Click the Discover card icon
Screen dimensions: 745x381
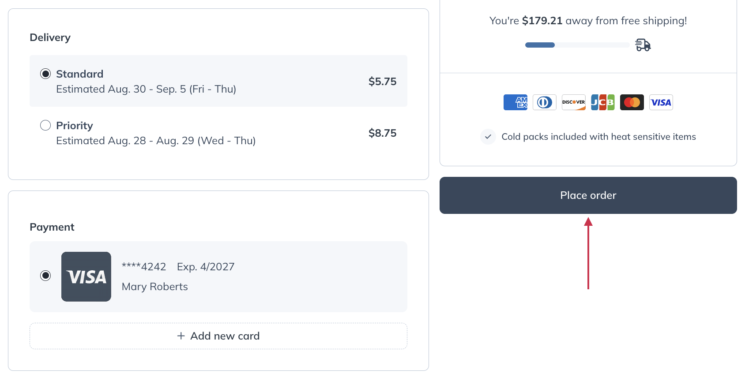click(573, 102)
